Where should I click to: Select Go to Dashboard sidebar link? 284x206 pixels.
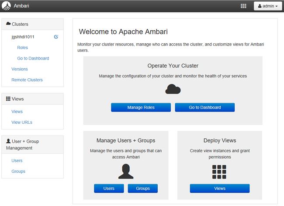[x=33, y=58]
